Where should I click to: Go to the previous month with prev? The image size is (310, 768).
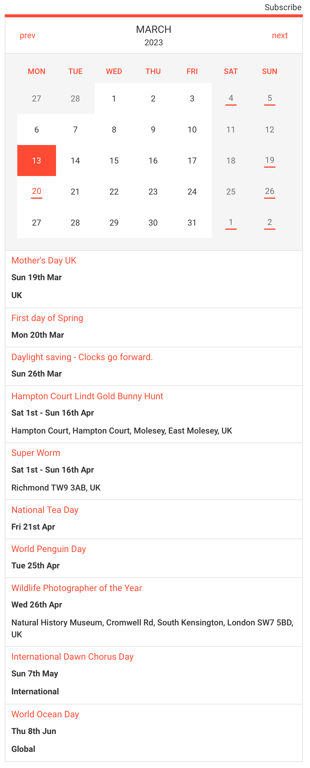(27, 36)
